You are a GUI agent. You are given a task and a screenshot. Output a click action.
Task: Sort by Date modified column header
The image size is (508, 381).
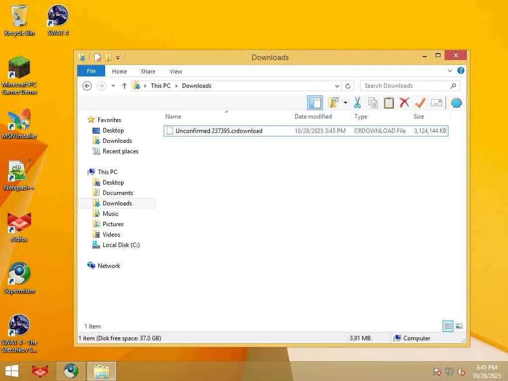tap(313, 116)
